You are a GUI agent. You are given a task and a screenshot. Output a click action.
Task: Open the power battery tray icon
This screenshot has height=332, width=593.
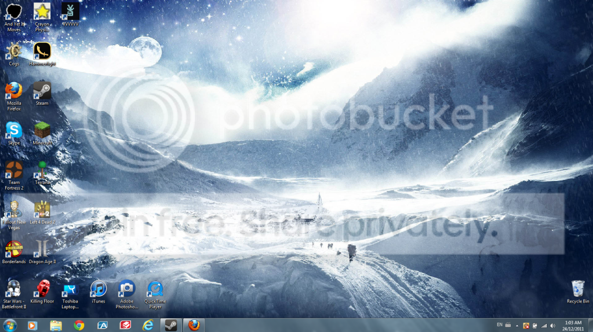pyautogui.click(x=535, y=326)
